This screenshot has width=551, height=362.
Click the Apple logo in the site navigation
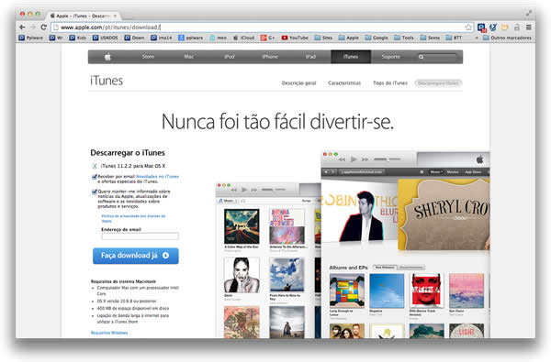pos(107,57)
